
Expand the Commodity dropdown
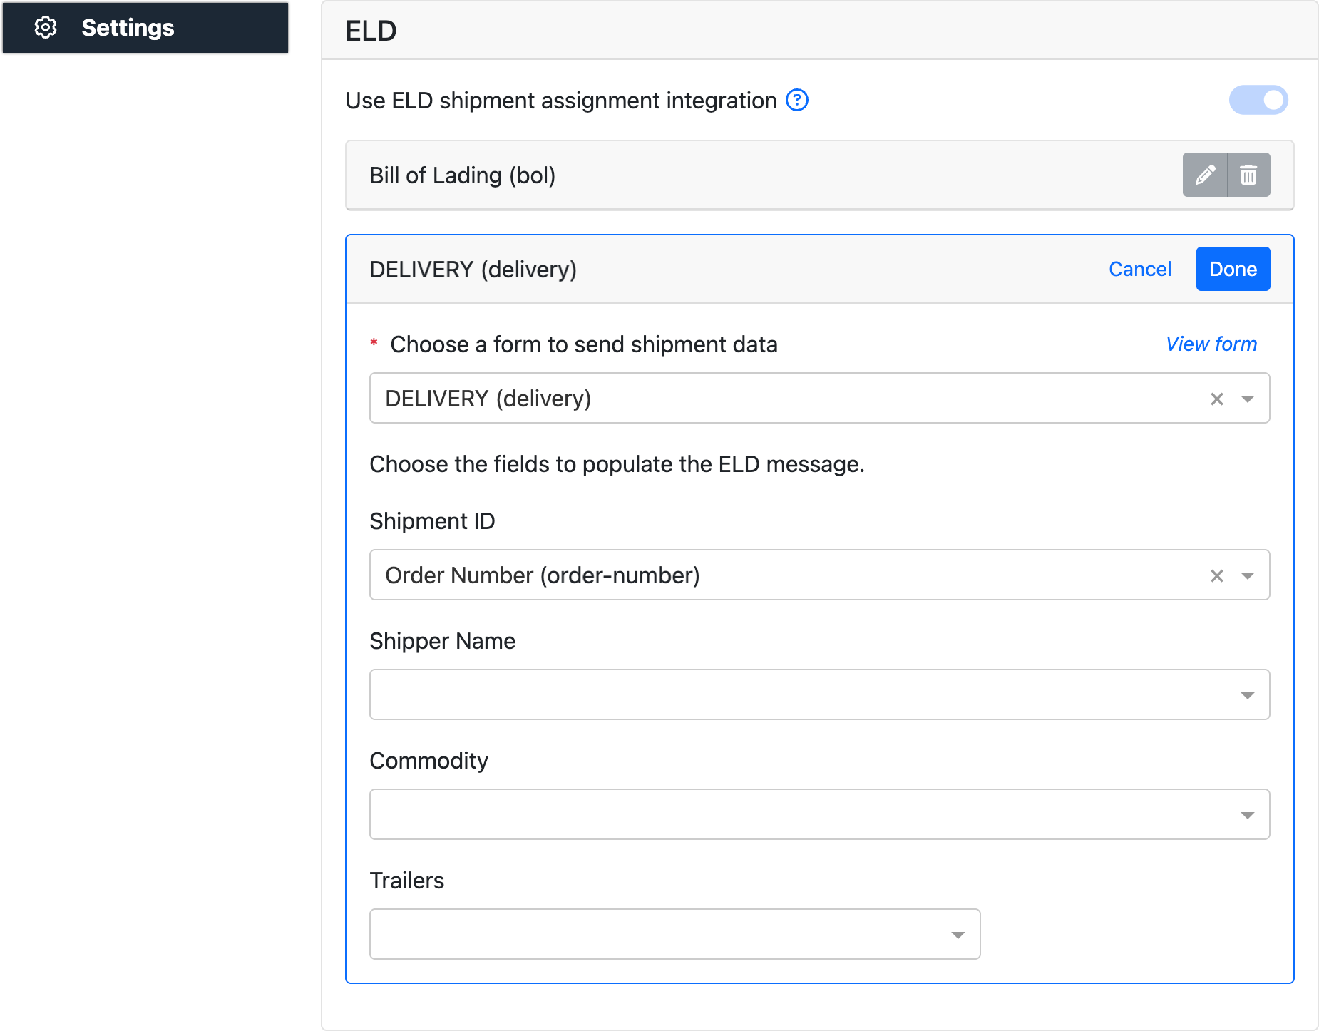click(1246, 814)
